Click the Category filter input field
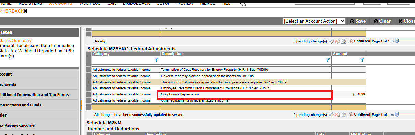This screenshot has width=415, height=135. [123, 60]
